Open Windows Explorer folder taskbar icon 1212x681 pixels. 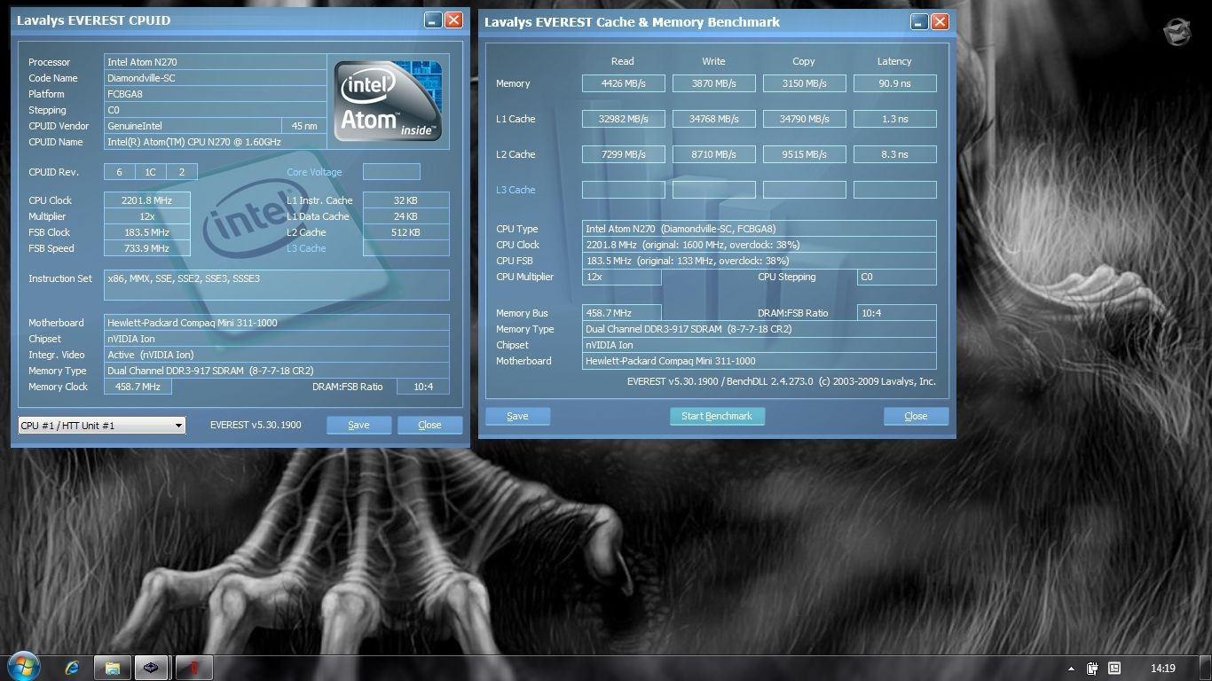[x=113, y=668]
